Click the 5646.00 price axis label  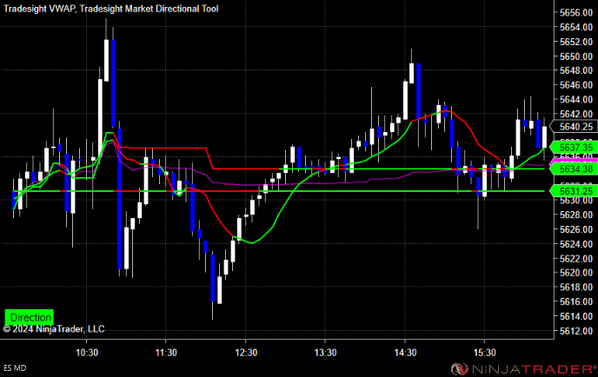pyautogui.click(x=576, y=85)
